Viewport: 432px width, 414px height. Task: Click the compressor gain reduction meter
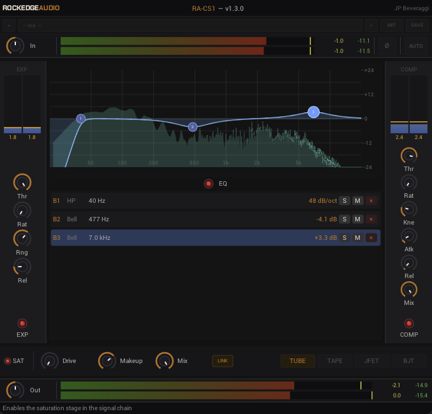click(409, 105)
